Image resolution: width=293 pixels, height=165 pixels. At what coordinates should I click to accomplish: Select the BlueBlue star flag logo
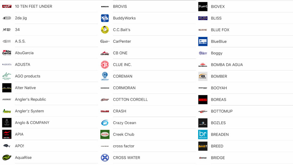203,41
